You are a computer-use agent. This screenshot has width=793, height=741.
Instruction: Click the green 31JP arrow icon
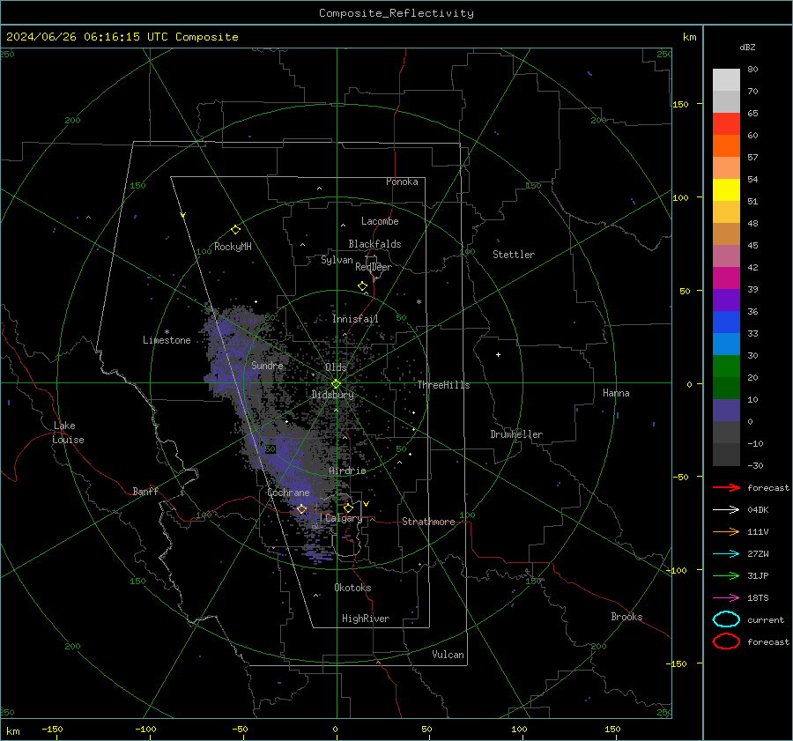(726, 575)
